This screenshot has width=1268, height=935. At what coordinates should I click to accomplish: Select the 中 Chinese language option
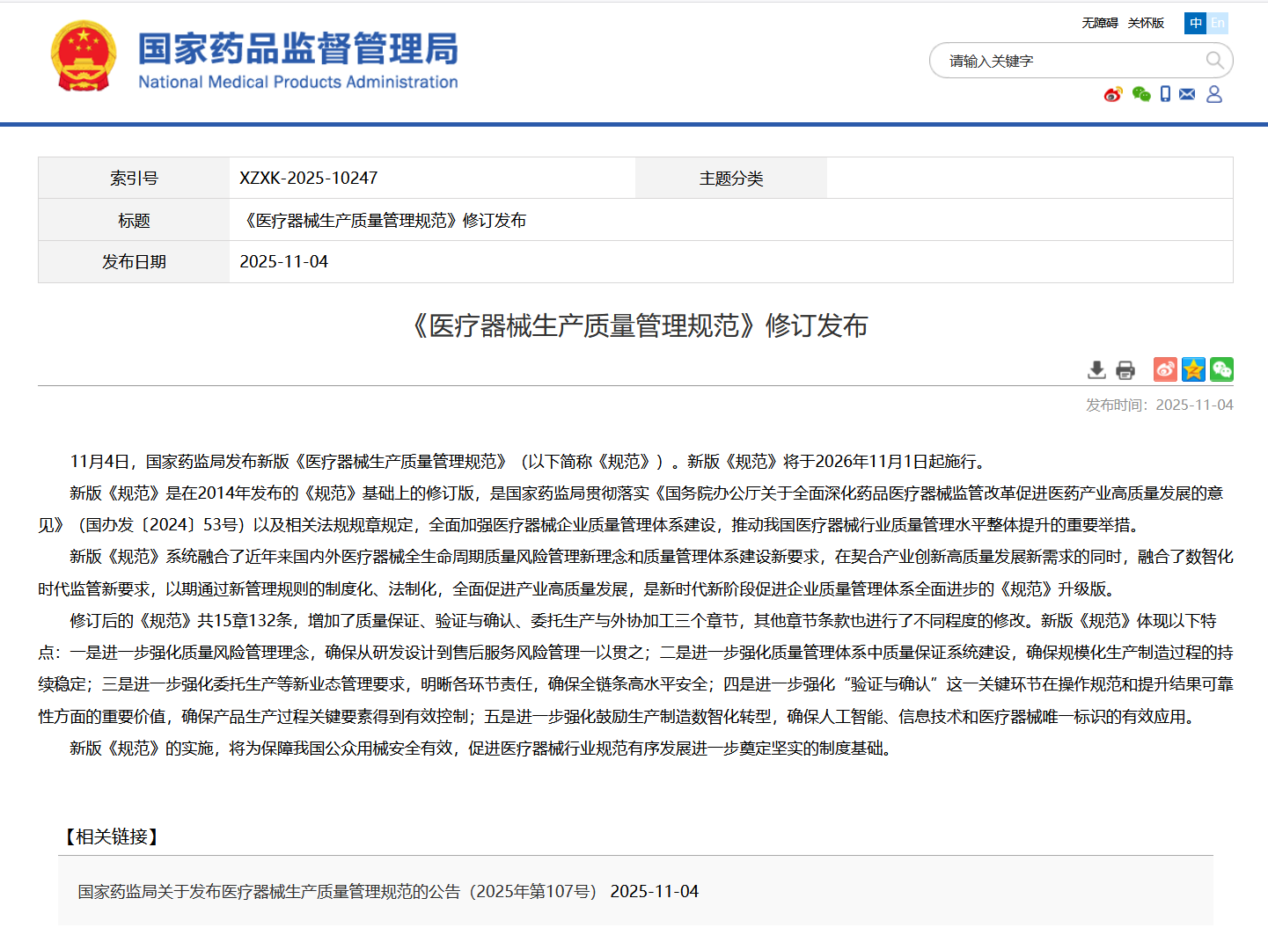tap(1194, 23)
